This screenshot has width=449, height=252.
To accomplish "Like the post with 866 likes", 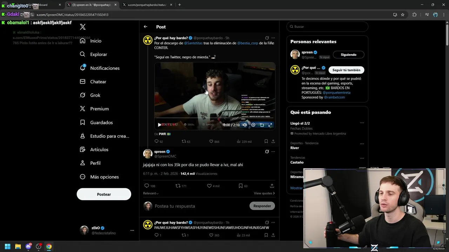I will coord(214,141).
